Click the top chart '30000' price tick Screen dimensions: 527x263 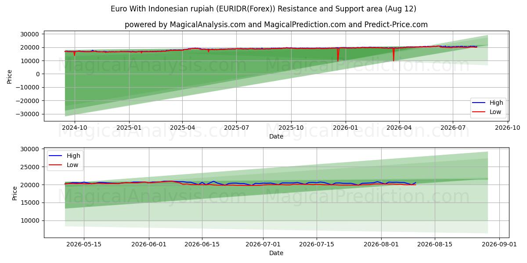tap(29, 34)
